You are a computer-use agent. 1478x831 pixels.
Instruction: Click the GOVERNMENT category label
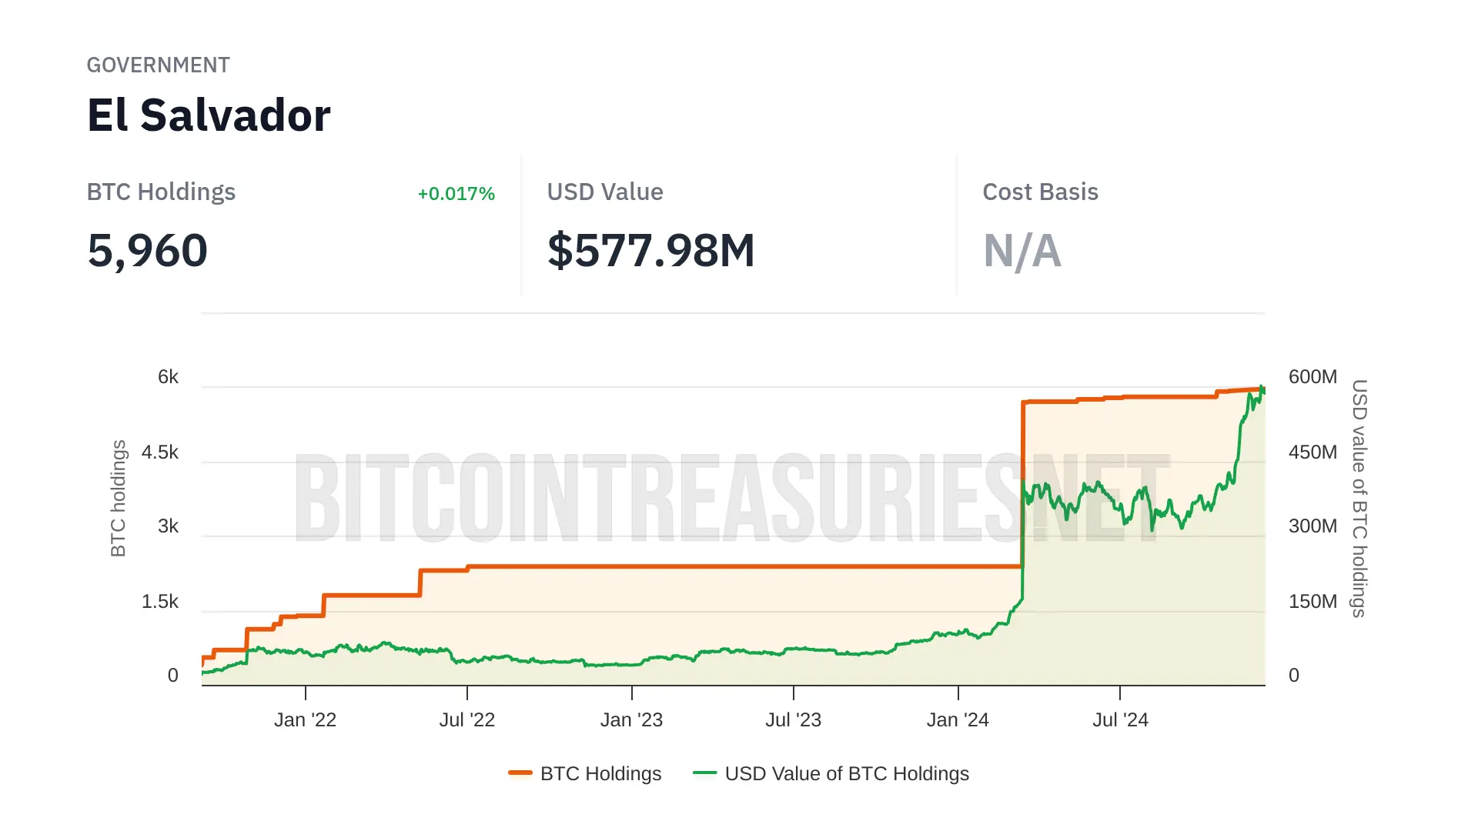point(158,65)
